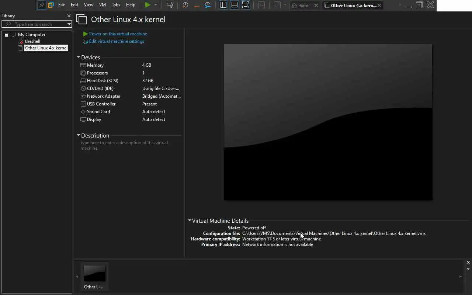This screenshot has height=295, width=472.
Task: Open the Help menu
Action: pos(131,5)
